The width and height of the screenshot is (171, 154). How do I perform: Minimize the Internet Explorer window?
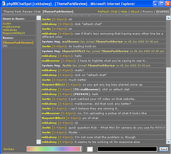click(156, 4)
